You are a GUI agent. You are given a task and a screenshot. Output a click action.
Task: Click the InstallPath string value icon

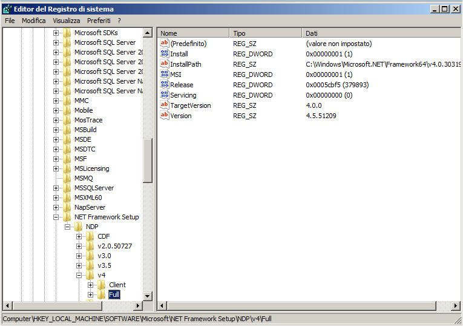[x=165, y=64]
